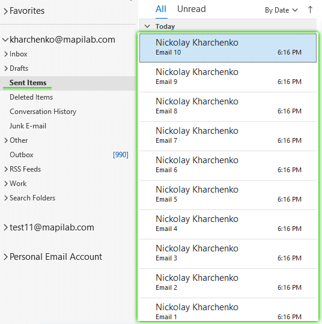Expand the RSS Feeds folder arrow
This screenshot has height=324, width=322.
6,169
